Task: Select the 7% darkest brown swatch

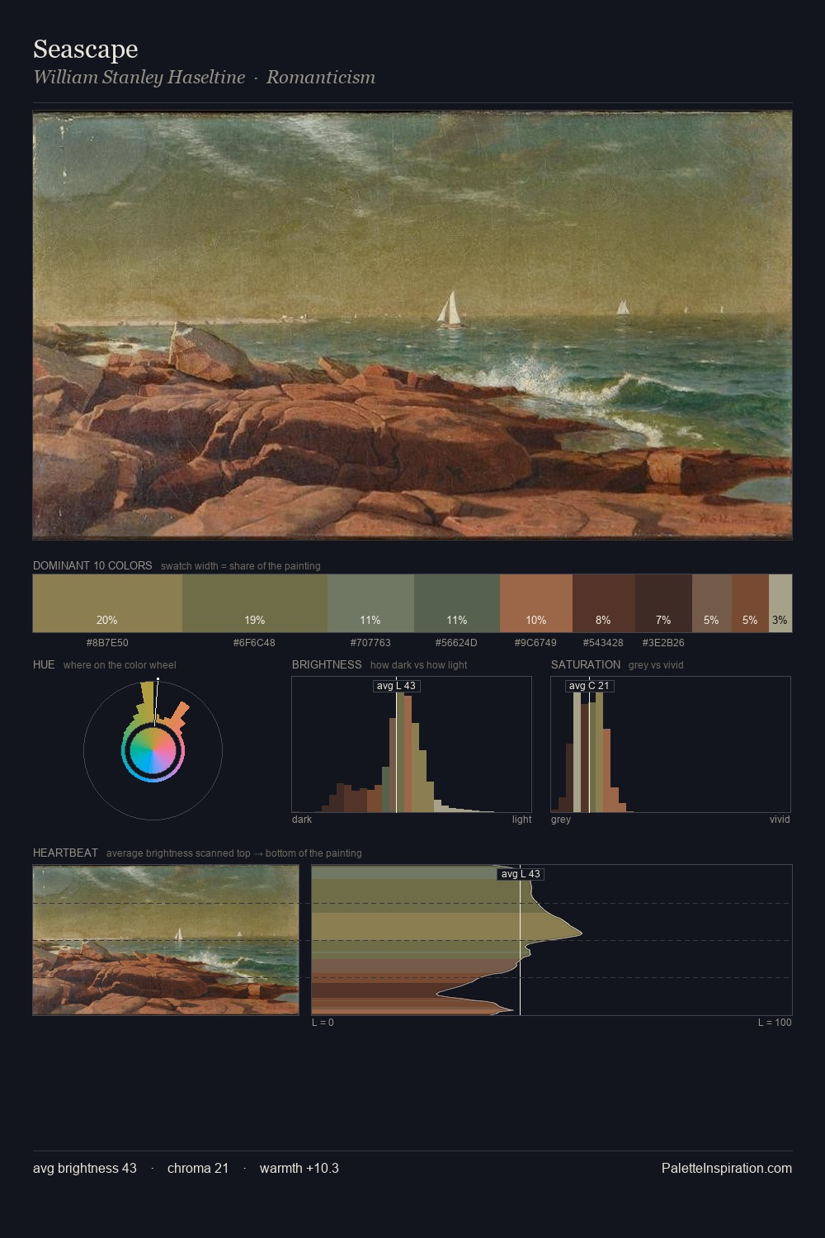Action: pos(663,603)
